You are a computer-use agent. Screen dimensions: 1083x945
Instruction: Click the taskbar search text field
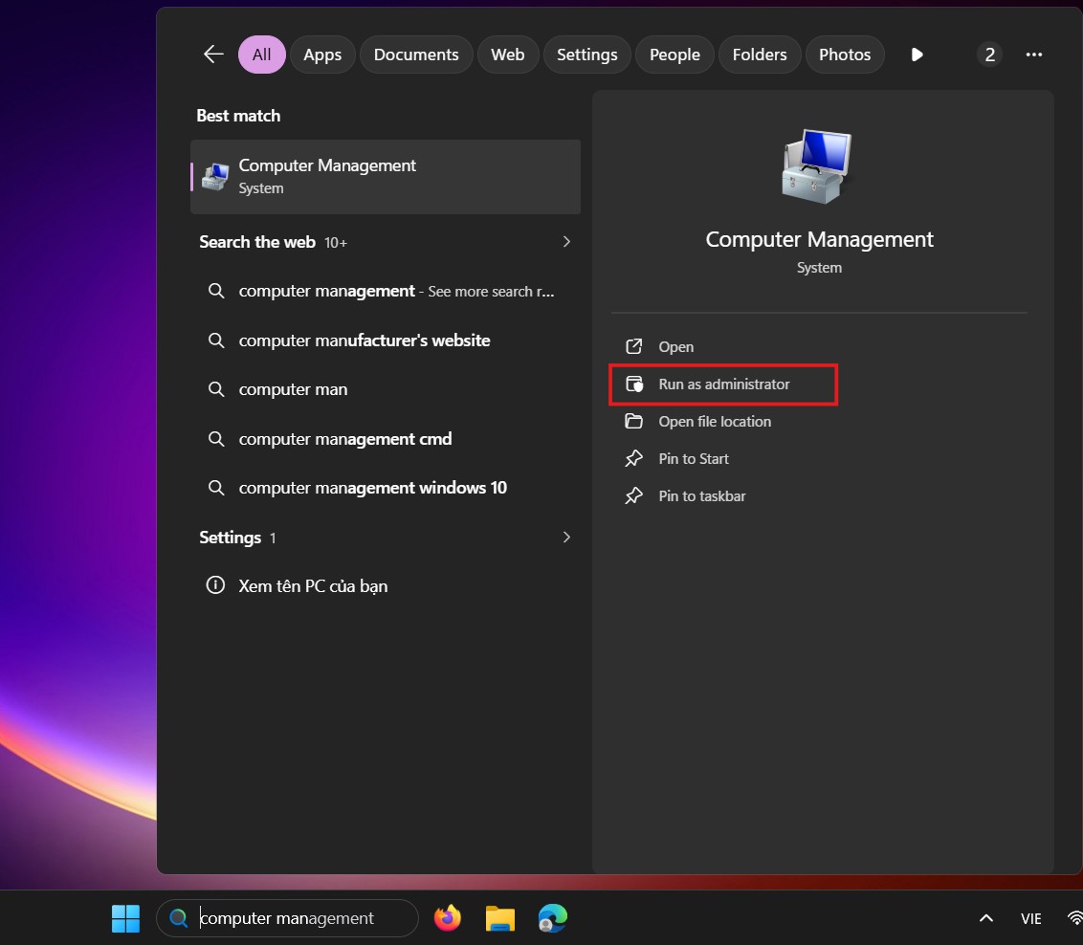[297, 918]
